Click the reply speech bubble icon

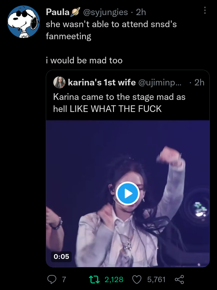52,279
